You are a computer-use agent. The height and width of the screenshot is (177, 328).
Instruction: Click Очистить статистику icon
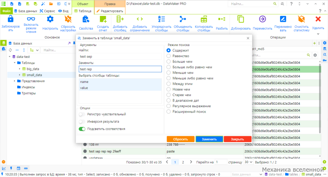[301, 19]
